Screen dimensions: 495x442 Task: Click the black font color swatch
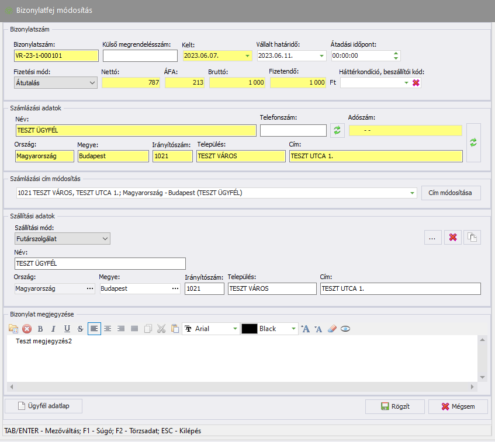[250, 329]
